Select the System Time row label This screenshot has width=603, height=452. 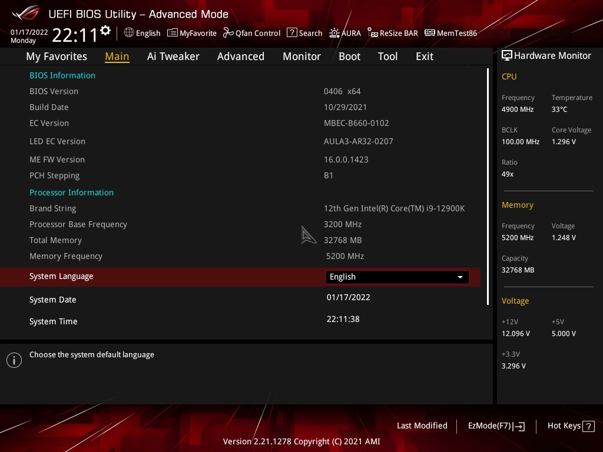[53, 321]
